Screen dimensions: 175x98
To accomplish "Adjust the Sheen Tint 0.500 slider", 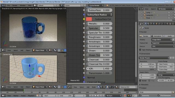I will click(99, 55).
